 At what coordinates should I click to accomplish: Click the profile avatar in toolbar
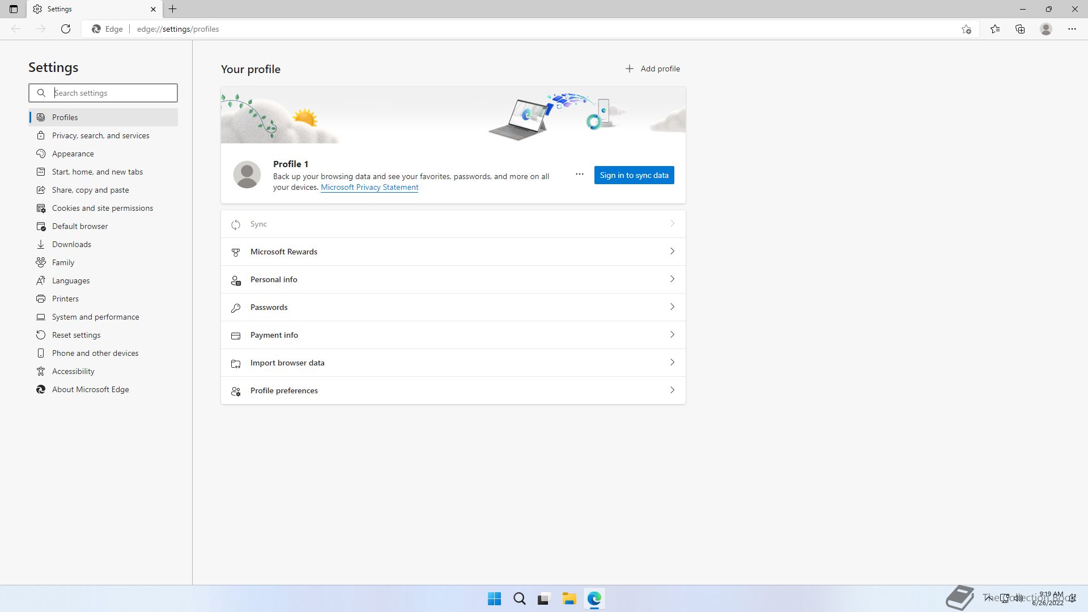[x=1046, y=29]
